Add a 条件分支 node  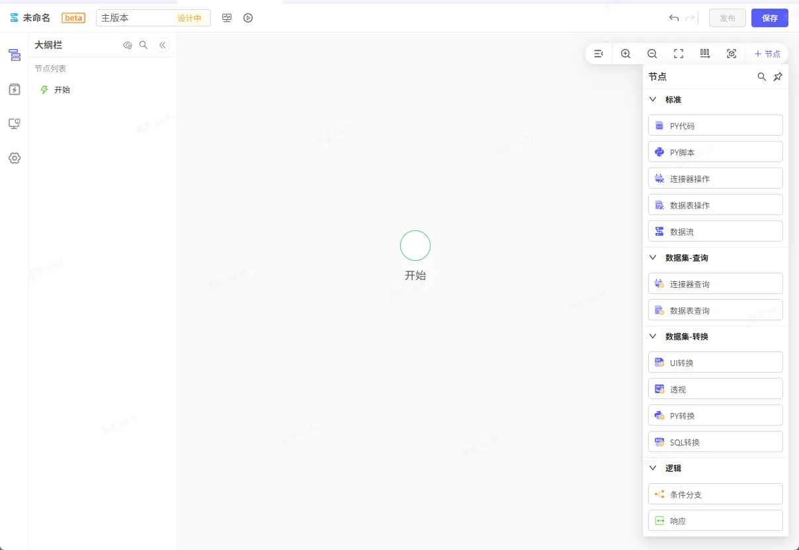716,494
